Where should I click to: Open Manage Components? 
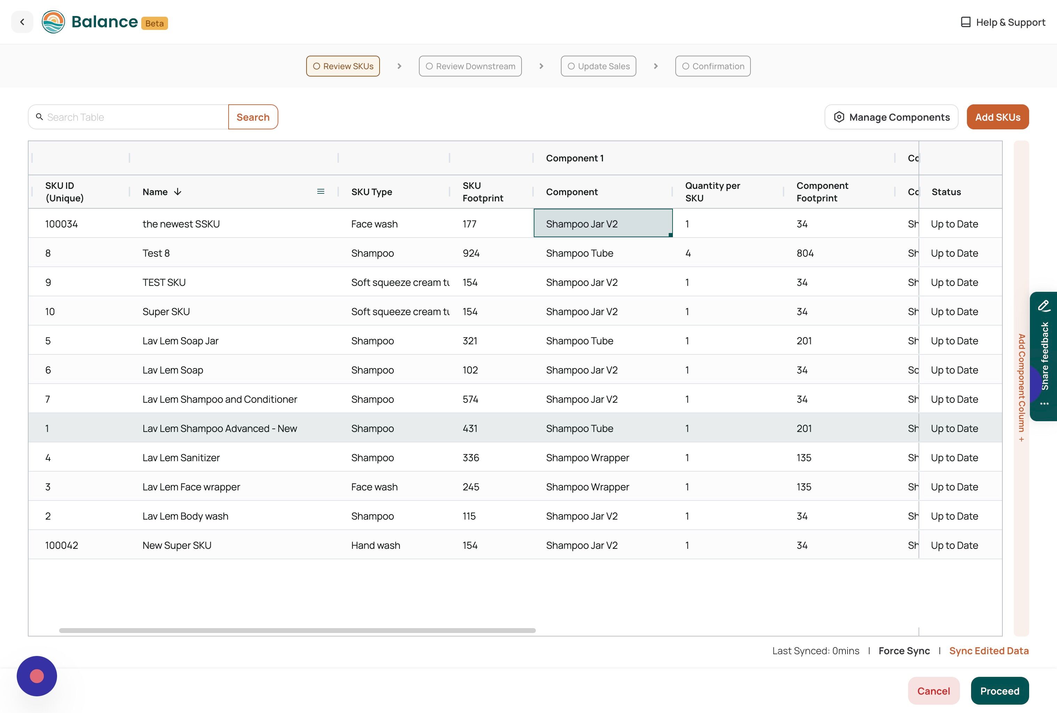[x=891, y=117]
